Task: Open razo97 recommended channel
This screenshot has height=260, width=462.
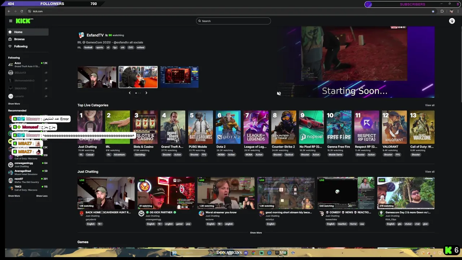Action: point(28,180)
